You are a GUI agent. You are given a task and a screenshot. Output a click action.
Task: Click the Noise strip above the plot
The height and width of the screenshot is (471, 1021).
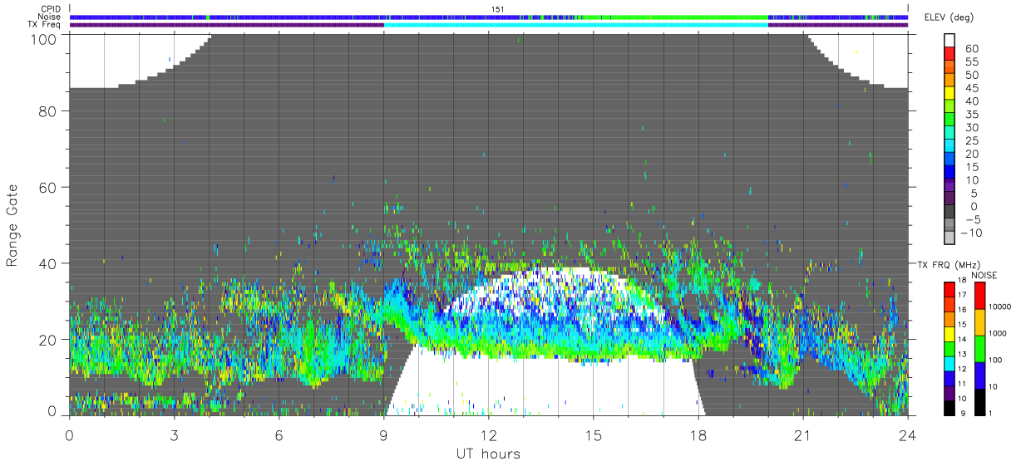[x=489, y=17]
